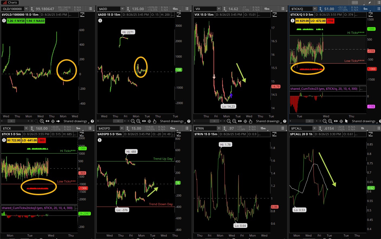This screenshot has height=239, width=381.
Task: Zoom in on the $VOLD chart
Action: pos(42,121)
